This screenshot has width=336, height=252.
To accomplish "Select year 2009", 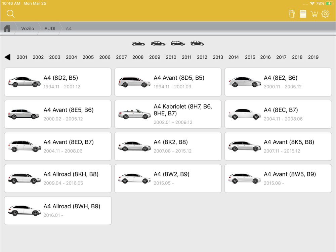I will tap(155, 57).
